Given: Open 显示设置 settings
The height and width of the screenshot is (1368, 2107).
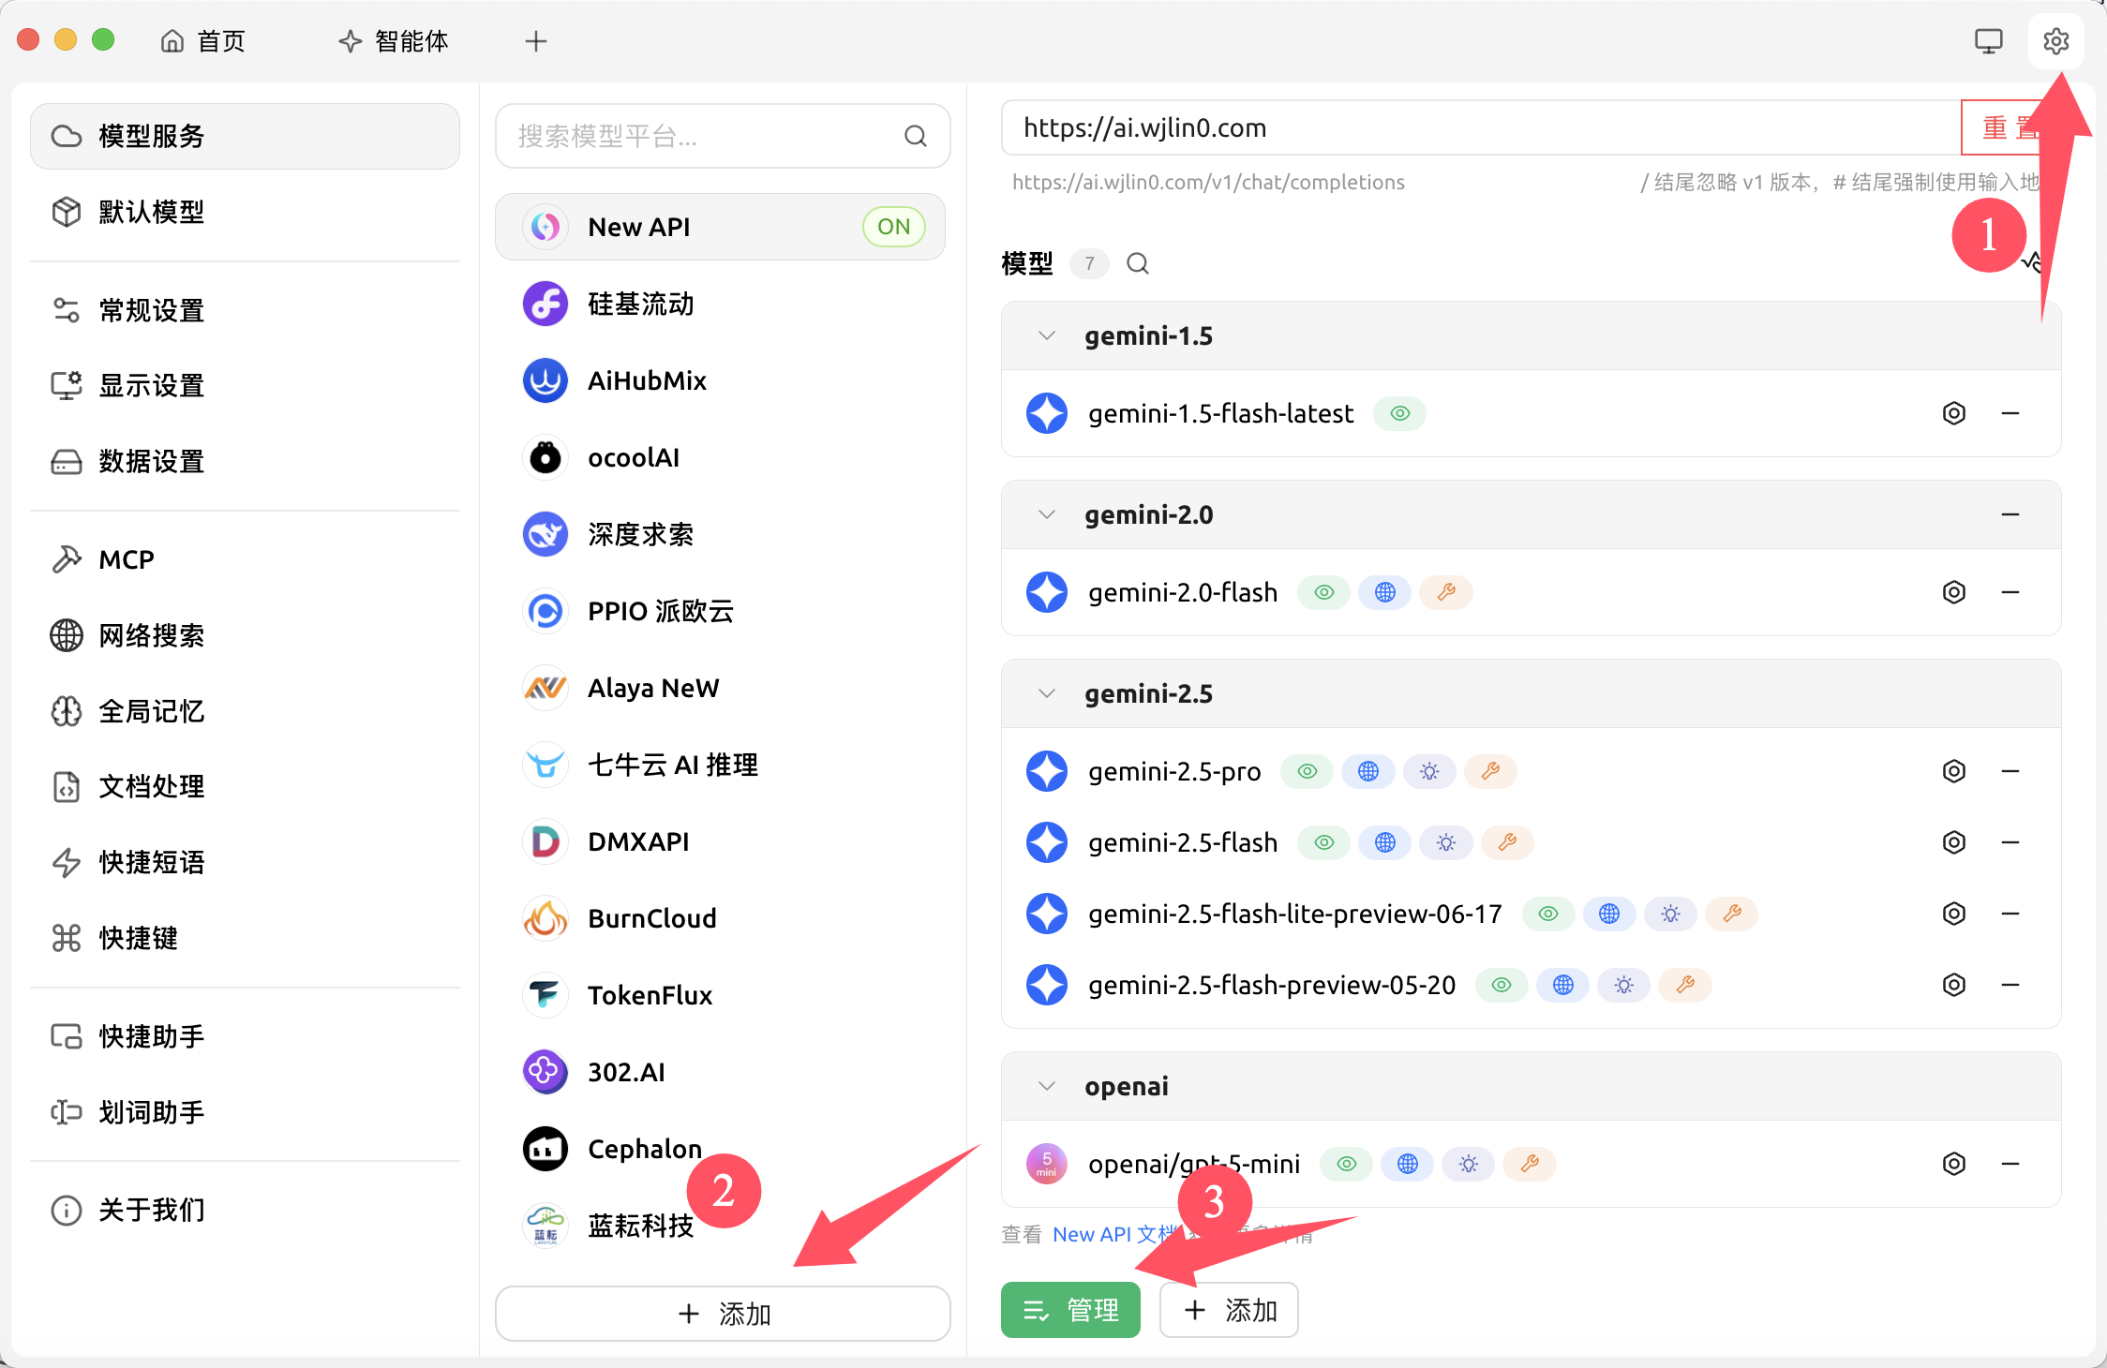Looking at the screenshot, I should pos(245,385).
